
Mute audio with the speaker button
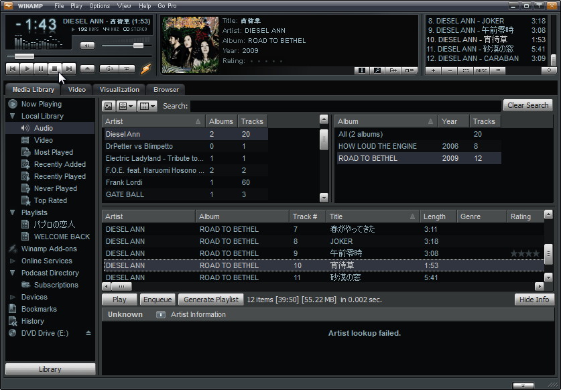coord(87,46)
